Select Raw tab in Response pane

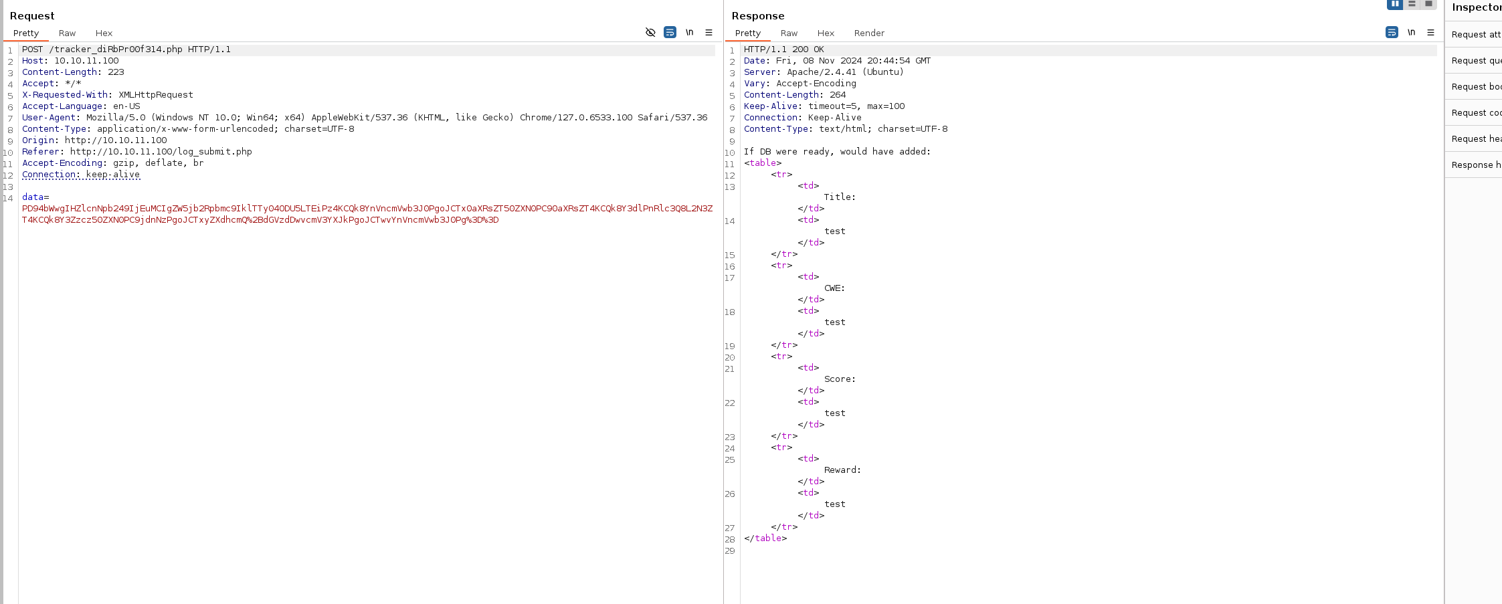pos(789,33)
